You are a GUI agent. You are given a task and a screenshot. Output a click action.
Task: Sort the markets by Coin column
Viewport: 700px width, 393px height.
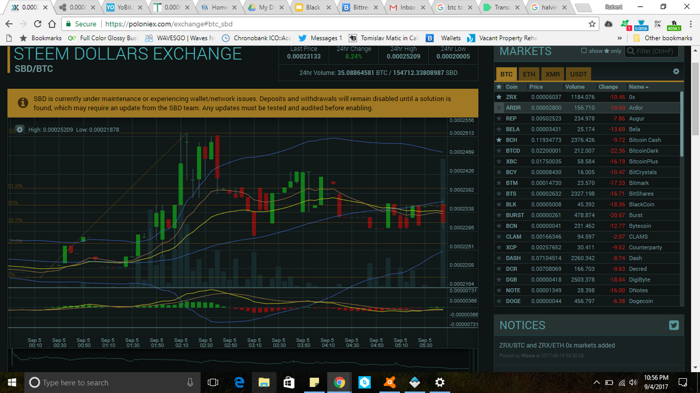pyautogui.click(x=511, y=87)
